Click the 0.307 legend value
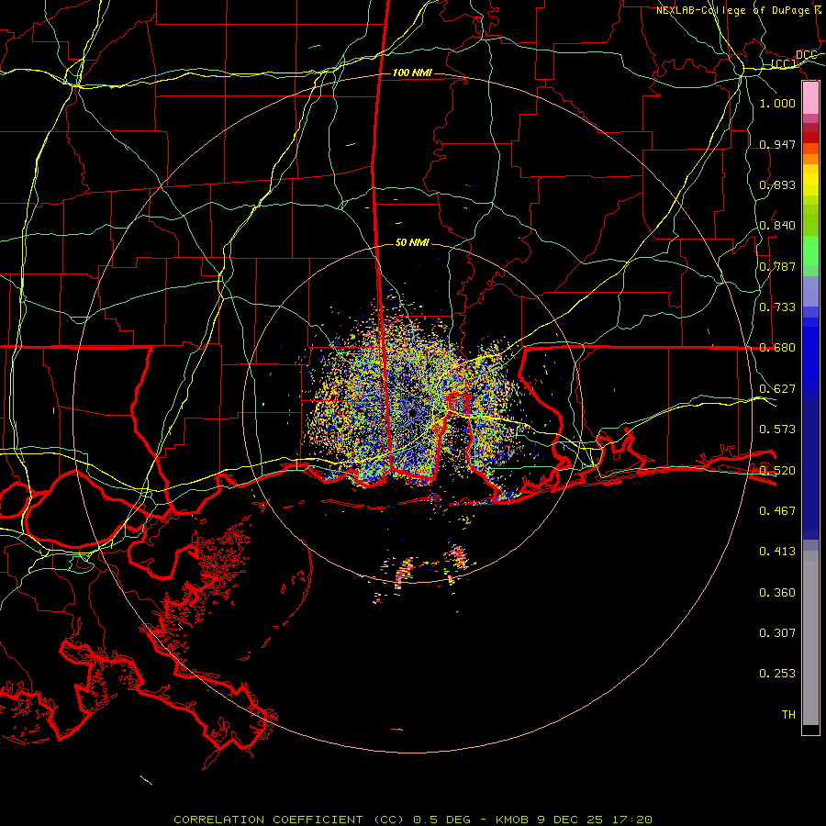Screen dimensions: 826x826 click(777, 632)
